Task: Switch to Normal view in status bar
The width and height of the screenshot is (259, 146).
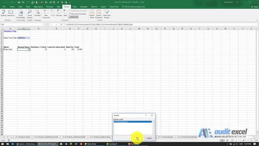Action: [222, 140]
